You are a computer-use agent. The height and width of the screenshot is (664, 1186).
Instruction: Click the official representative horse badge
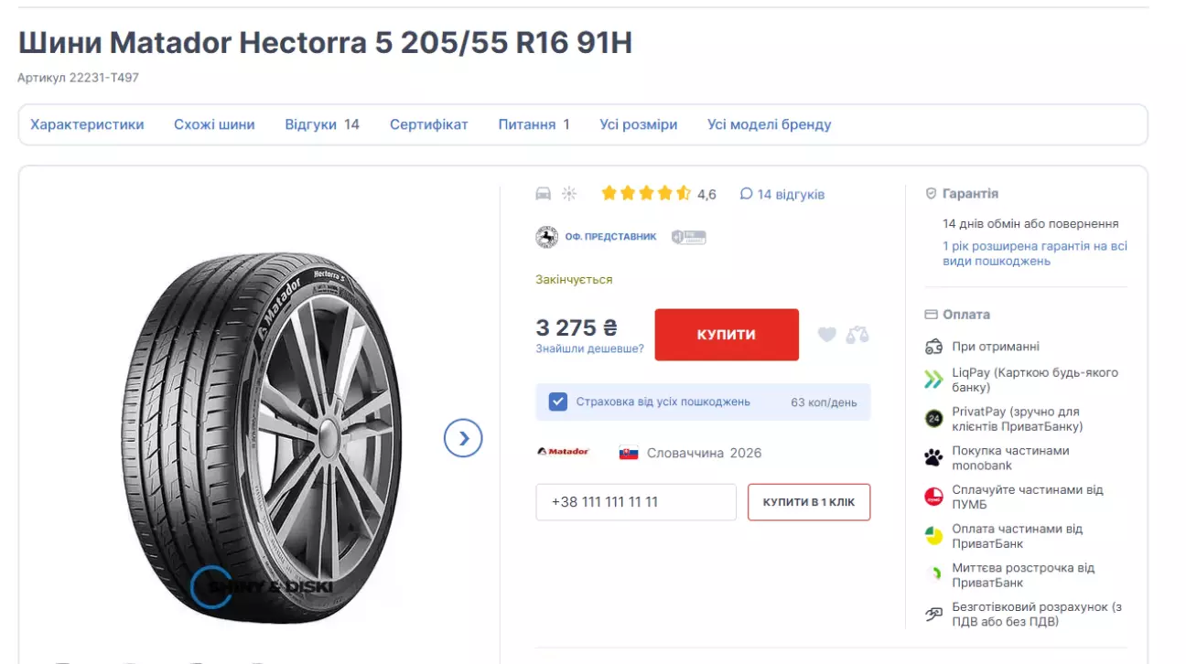546,237
